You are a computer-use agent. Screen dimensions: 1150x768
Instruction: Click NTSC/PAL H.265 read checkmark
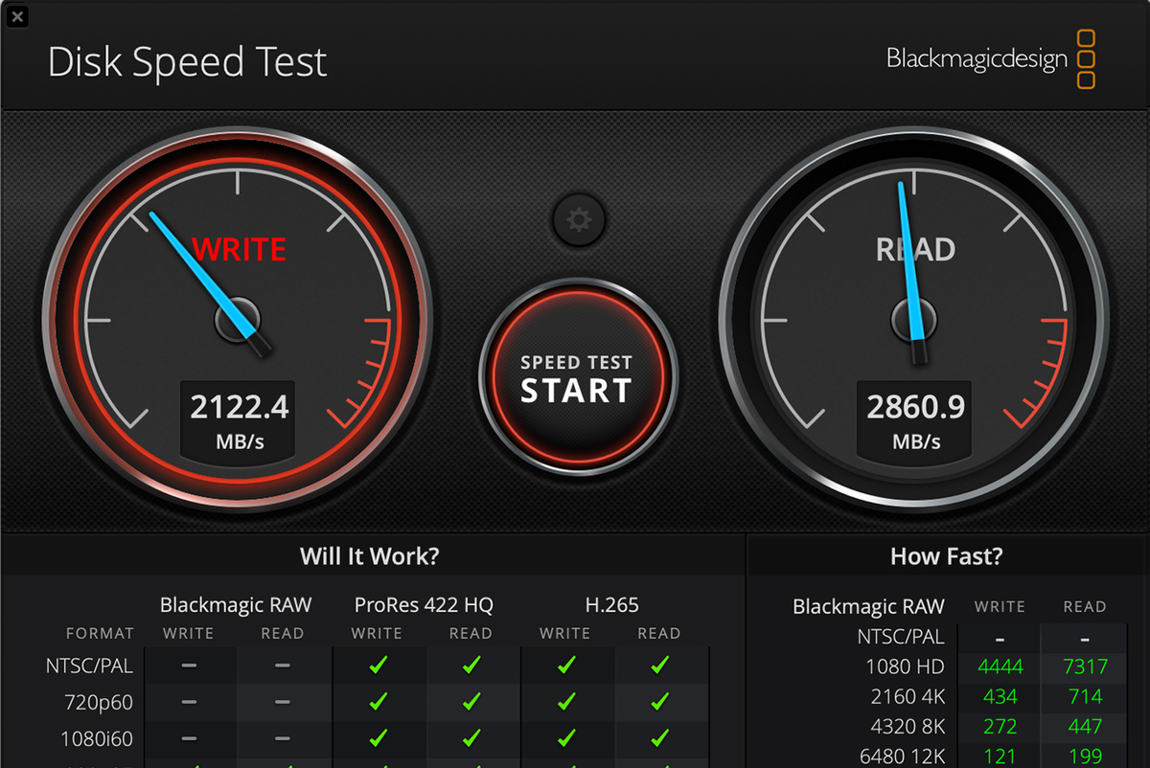[659, 665]
